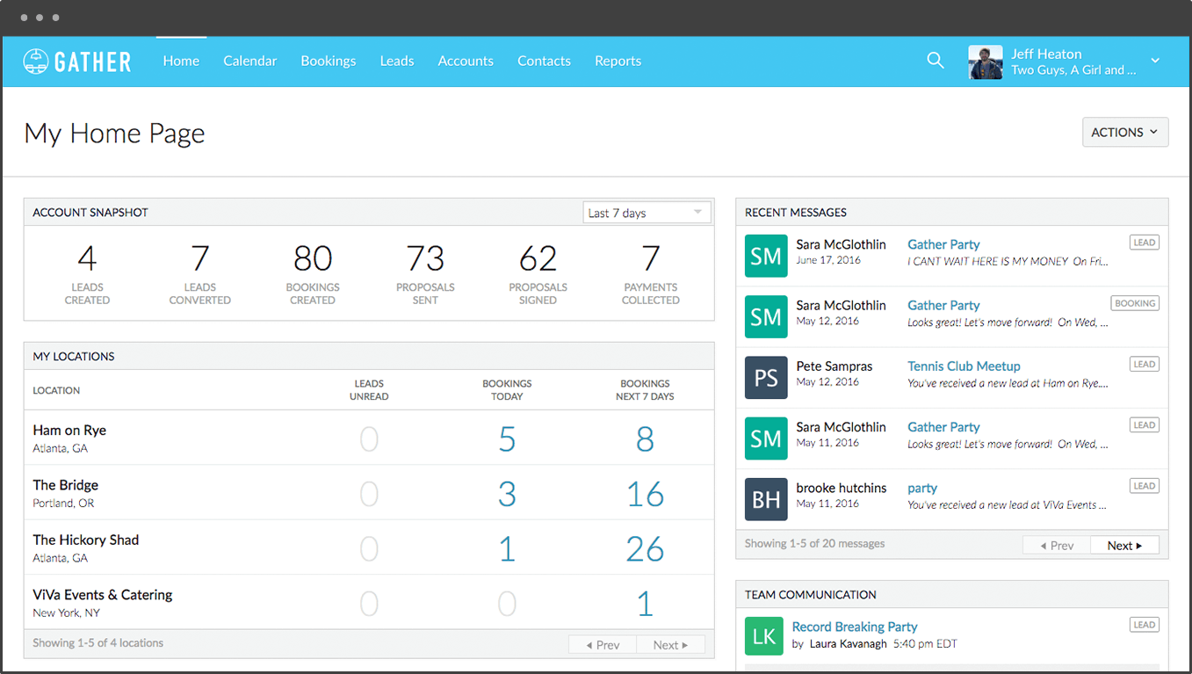The width and height of the screenshot is (1192, 674).
Task: Click the BH avatar for brooke hutchins
Action: [x=766, y=499]
